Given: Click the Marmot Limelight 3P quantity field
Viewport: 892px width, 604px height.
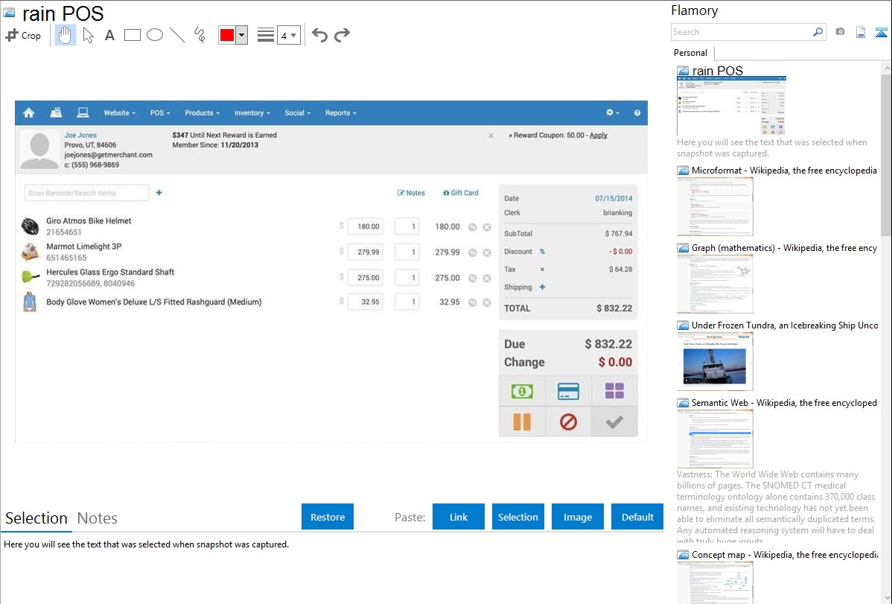Looking at the screenshot, I should (x=407, y=252).
